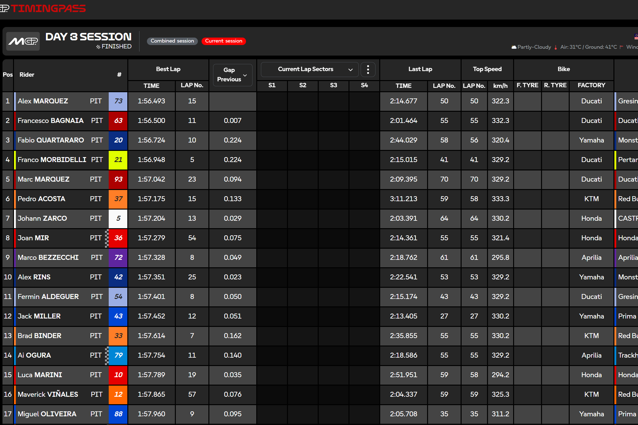Click the FACTORY column header
Screen dimensions: 638x425
pos(591,85)
